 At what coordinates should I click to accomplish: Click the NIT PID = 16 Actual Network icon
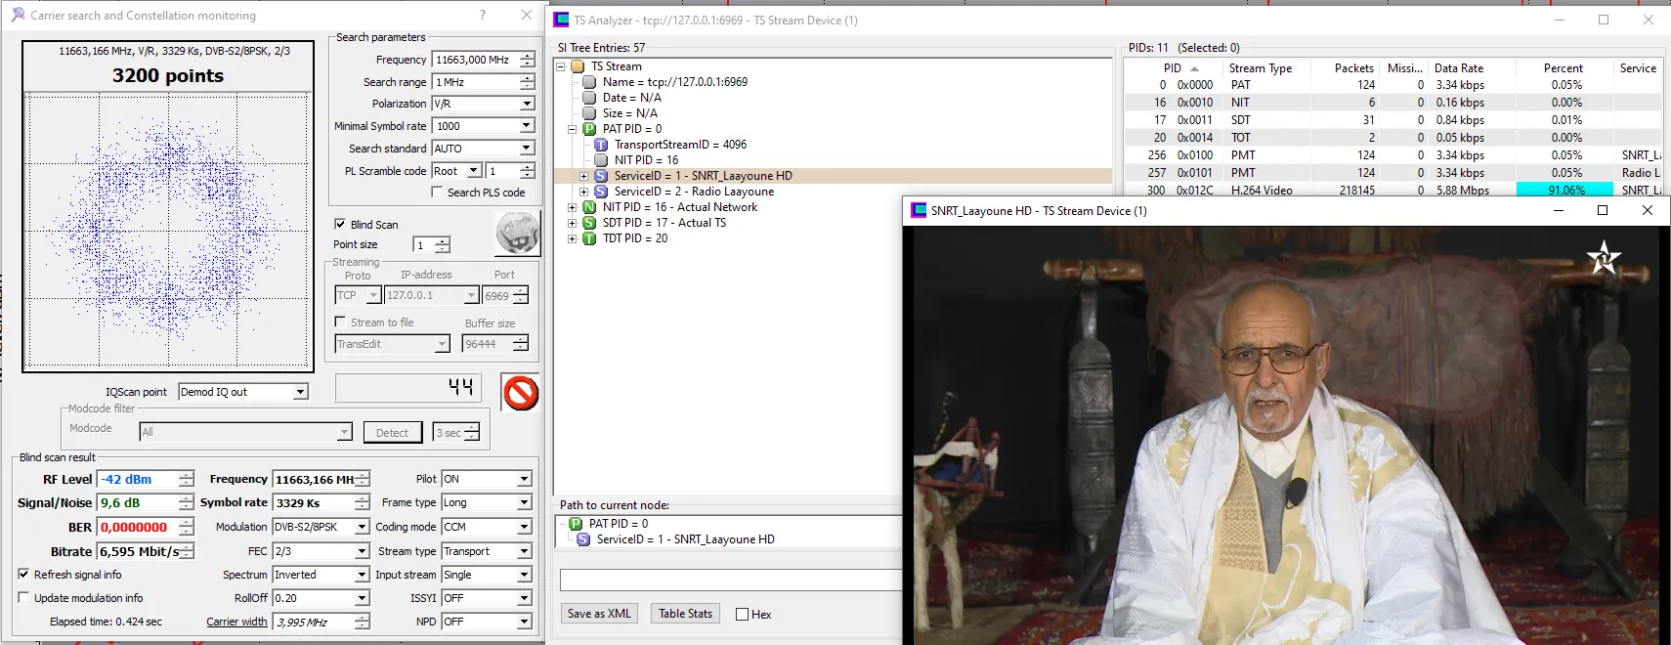[x=589, y=207]
